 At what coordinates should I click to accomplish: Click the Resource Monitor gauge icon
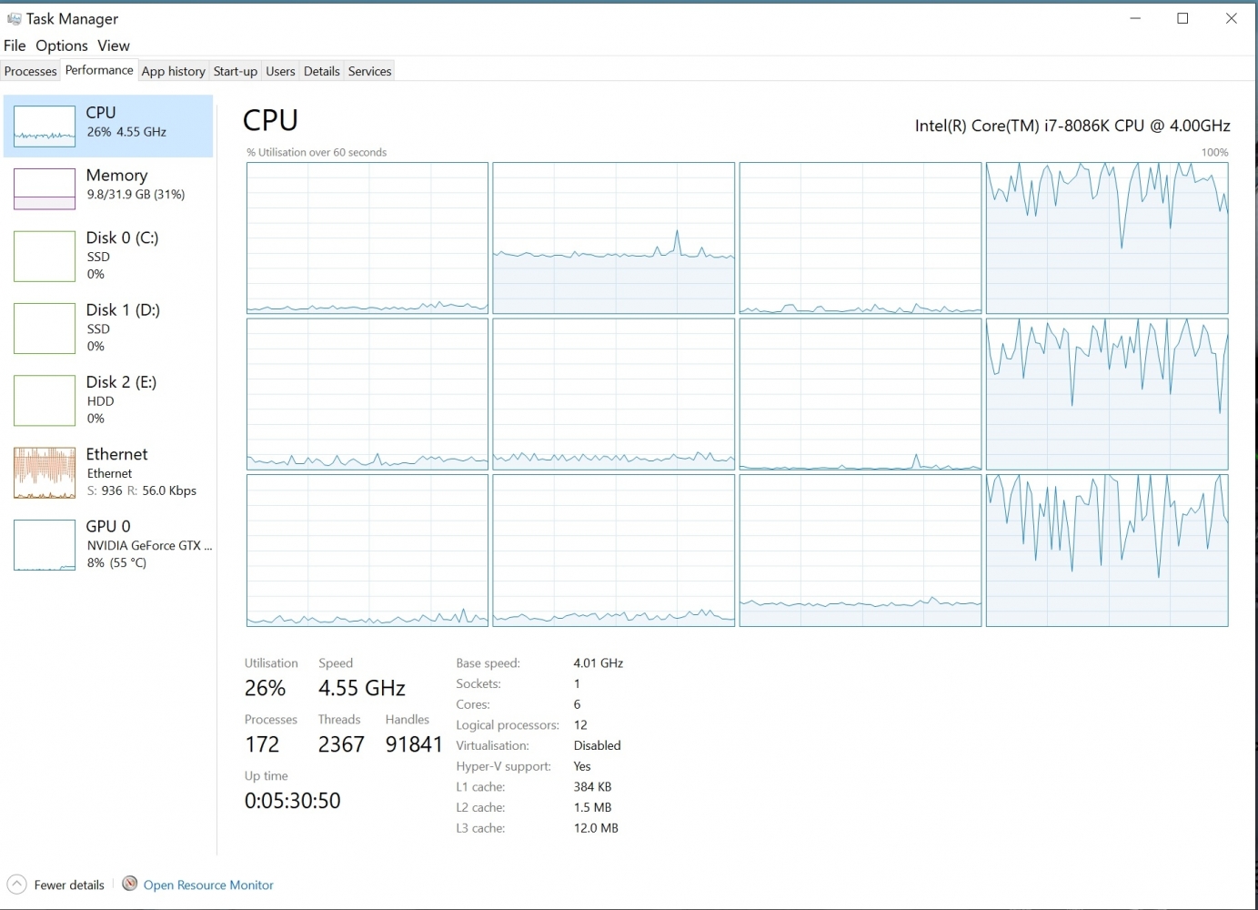click(x=130, y=884)
